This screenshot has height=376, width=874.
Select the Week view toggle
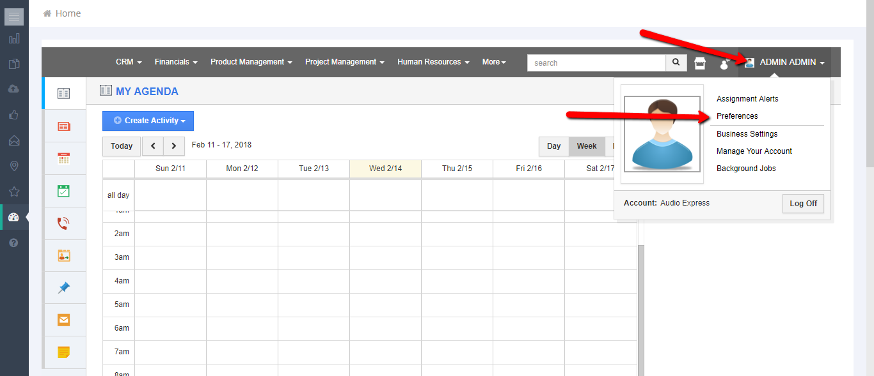point(586,146)
